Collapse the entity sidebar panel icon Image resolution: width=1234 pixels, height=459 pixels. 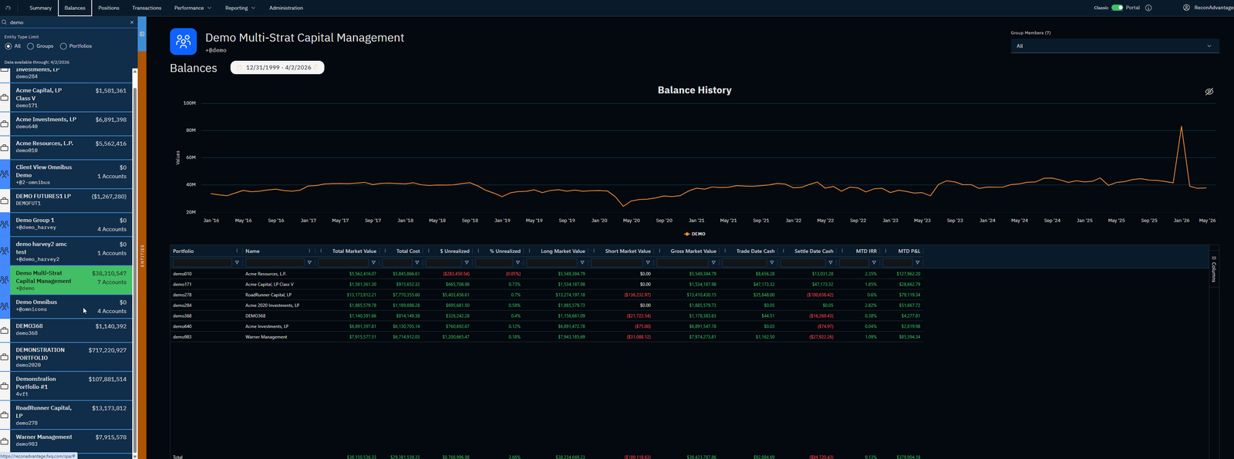click(x=142, y=34)
